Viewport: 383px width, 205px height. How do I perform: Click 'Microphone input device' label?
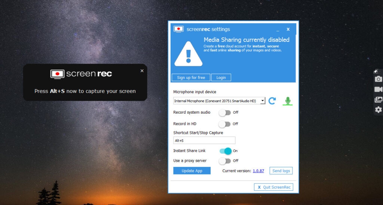pyautogui.click(x=194, y=92)
